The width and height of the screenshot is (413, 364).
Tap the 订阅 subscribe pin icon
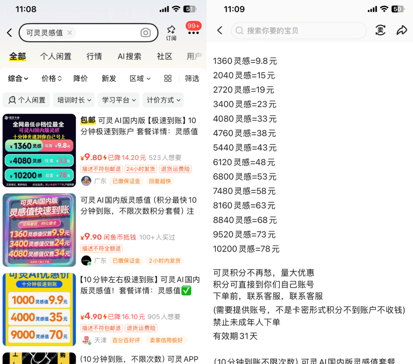171,32
